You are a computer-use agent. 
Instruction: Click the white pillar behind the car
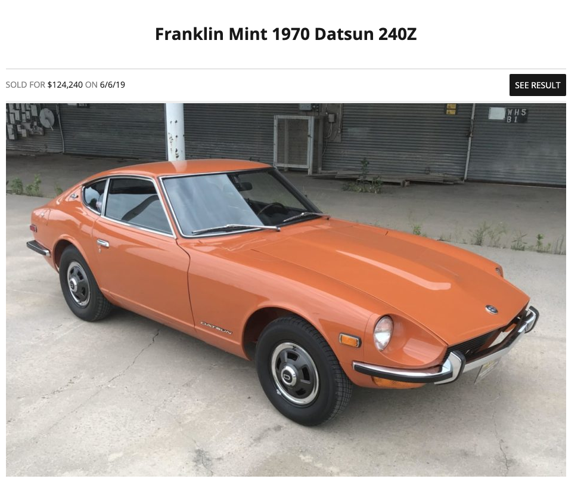175,132
